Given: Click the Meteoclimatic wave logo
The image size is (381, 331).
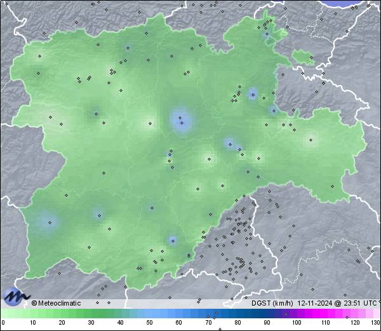Looking at the screenshot, I should coord(16,297).
